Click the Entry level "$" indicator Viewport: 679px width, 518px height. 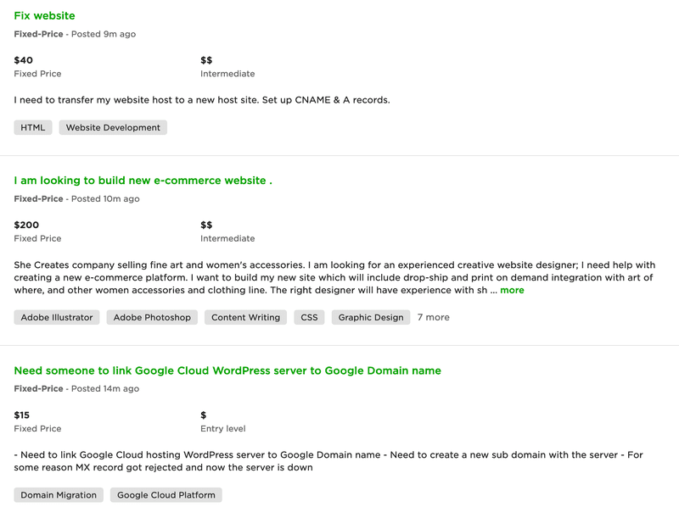coord(201,415)
